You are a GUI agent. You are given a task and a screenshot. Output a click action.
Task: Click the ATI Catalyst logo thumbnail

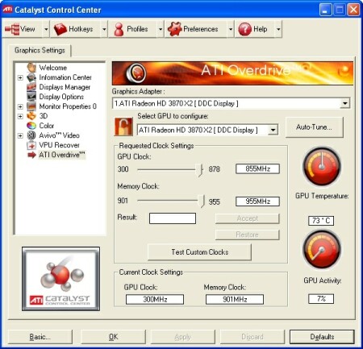click(60, 279)
